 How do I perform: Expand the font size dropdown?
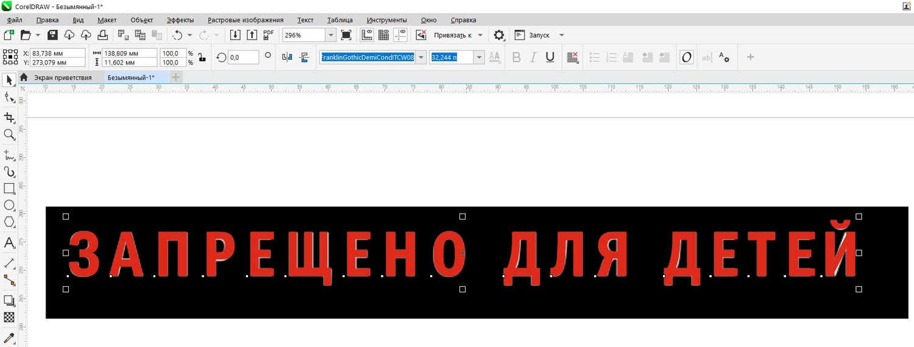480,57
